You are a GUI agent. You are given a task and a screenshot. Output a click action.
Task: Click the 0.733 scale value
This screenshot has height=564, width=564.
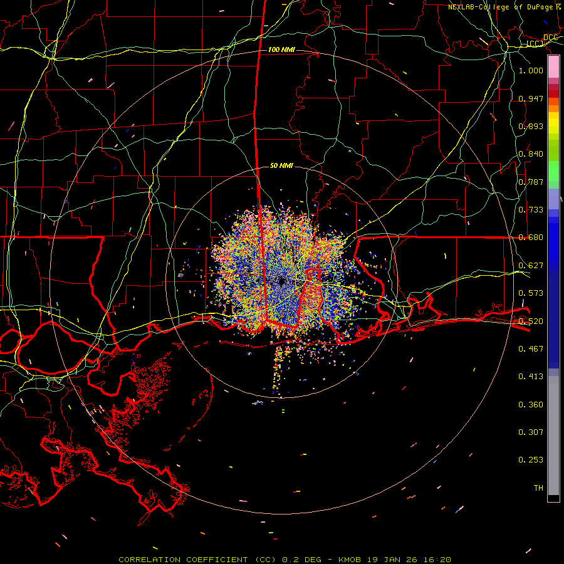[531, 210]
